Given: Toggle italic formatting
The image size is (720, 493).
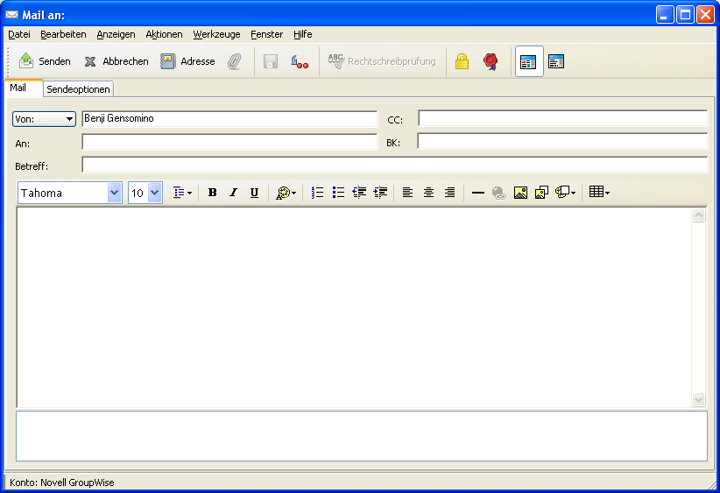Looking at the screenshot, I should point(233,193).
